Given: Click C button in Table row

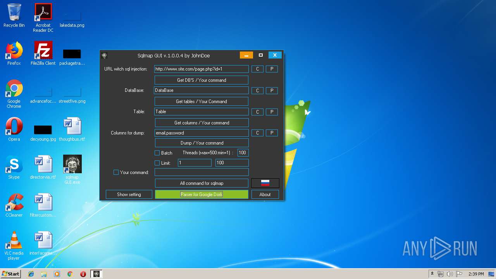Looking at the screenshot, I should 258,112.
